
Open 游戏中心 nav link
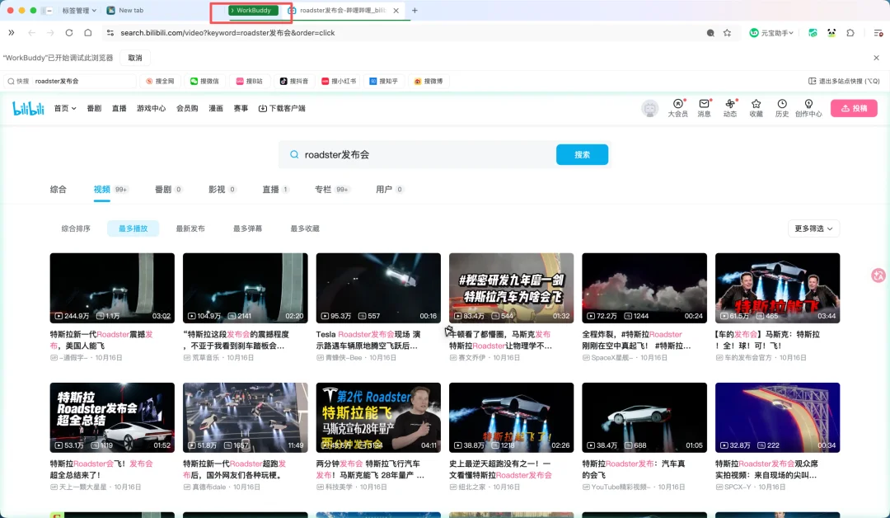pos(151,108)
